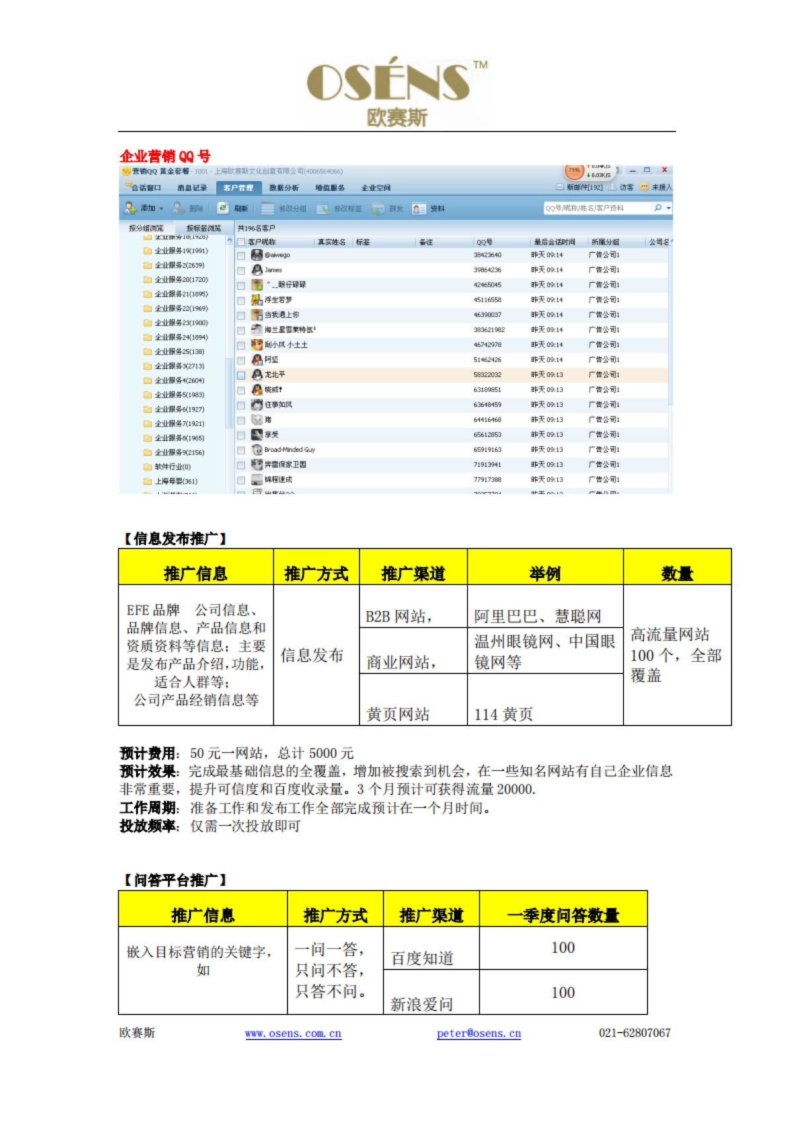Open the search box dropdown arrow
Viewport: 793px width, 1122px height.
coord(669,208)
